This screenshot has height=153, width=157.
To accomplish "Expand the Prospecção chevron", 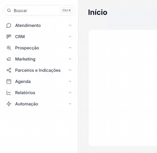I will pos(70,48).
